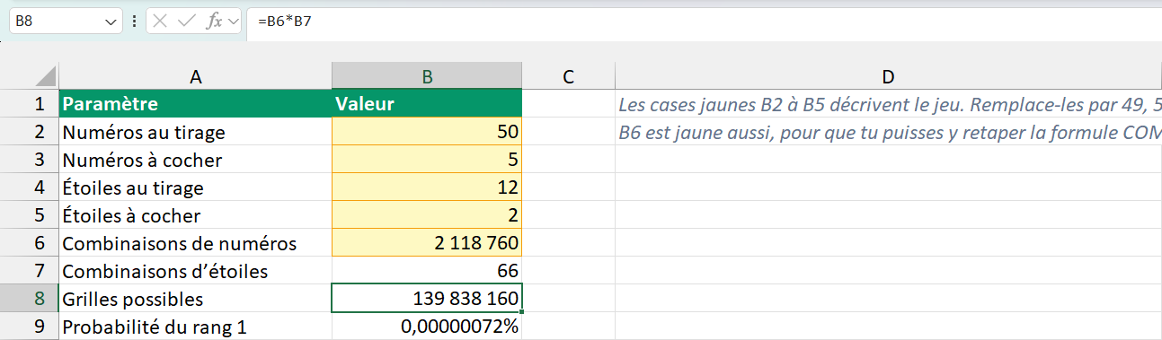Select column D header

(888, 76)
